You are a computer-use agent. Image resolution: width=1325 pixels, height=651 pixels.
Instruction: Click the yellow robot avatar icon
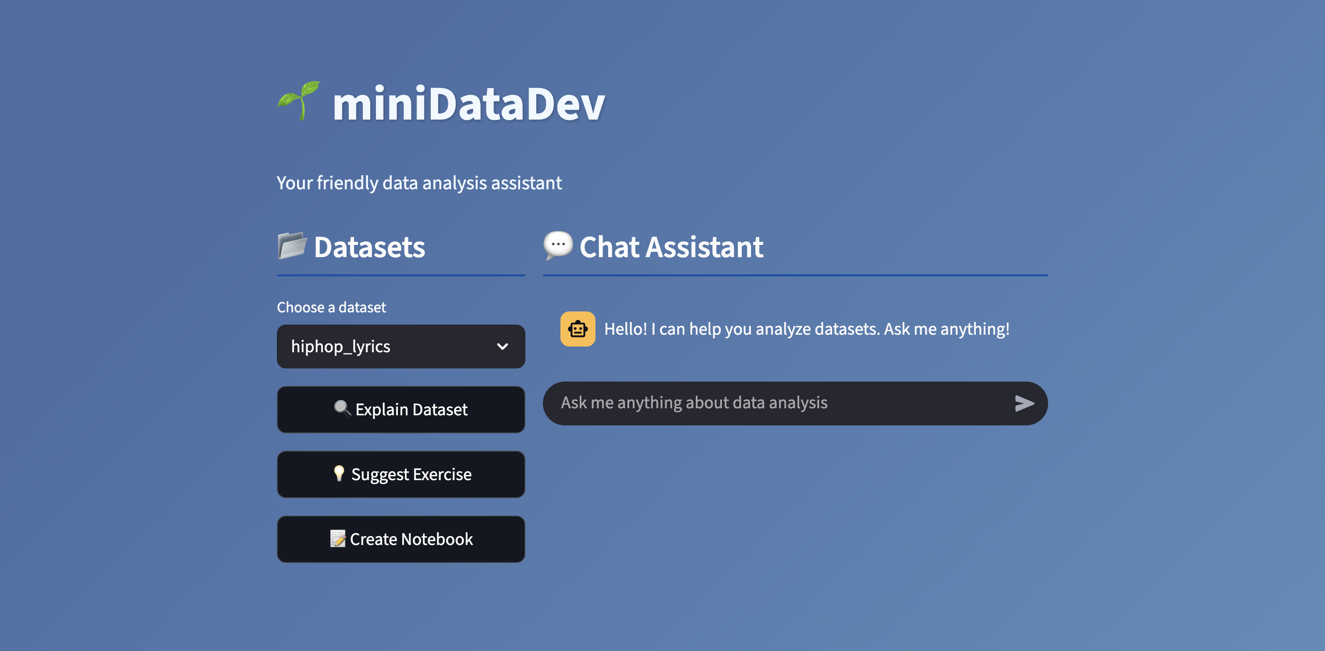click(577, 329)
